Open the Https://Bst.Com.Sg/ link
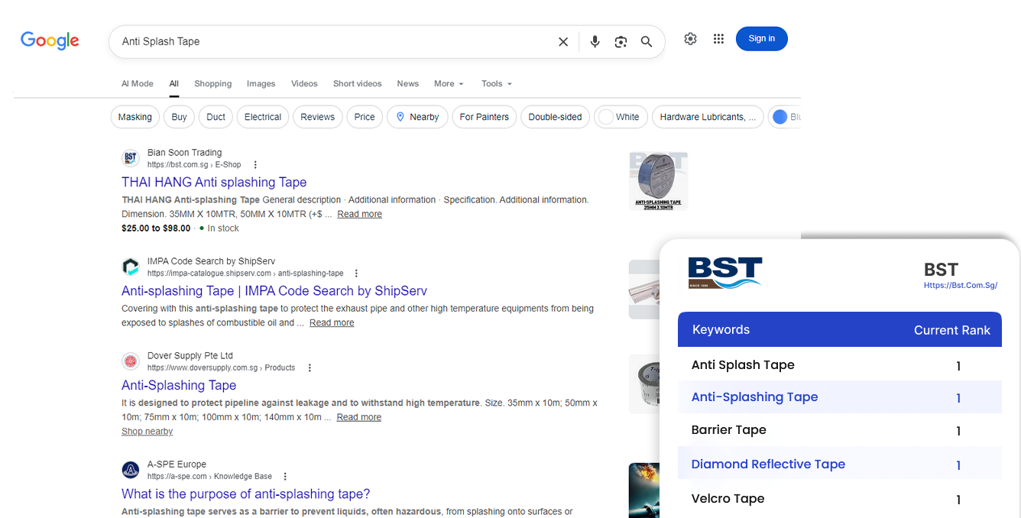 point(961,286)
